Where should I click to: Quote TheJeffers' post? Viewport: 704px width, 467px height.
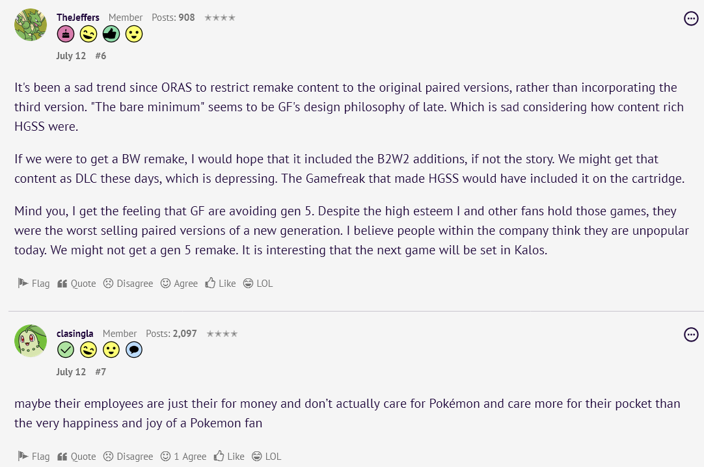coord(77,284)
